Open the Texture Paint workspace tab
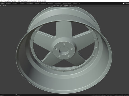129x96 pixels. 30,4
